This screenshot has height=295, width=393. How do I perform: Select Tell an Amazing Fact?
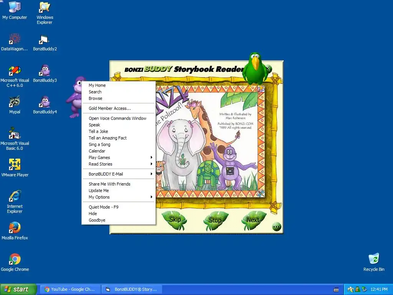(119, 138)
